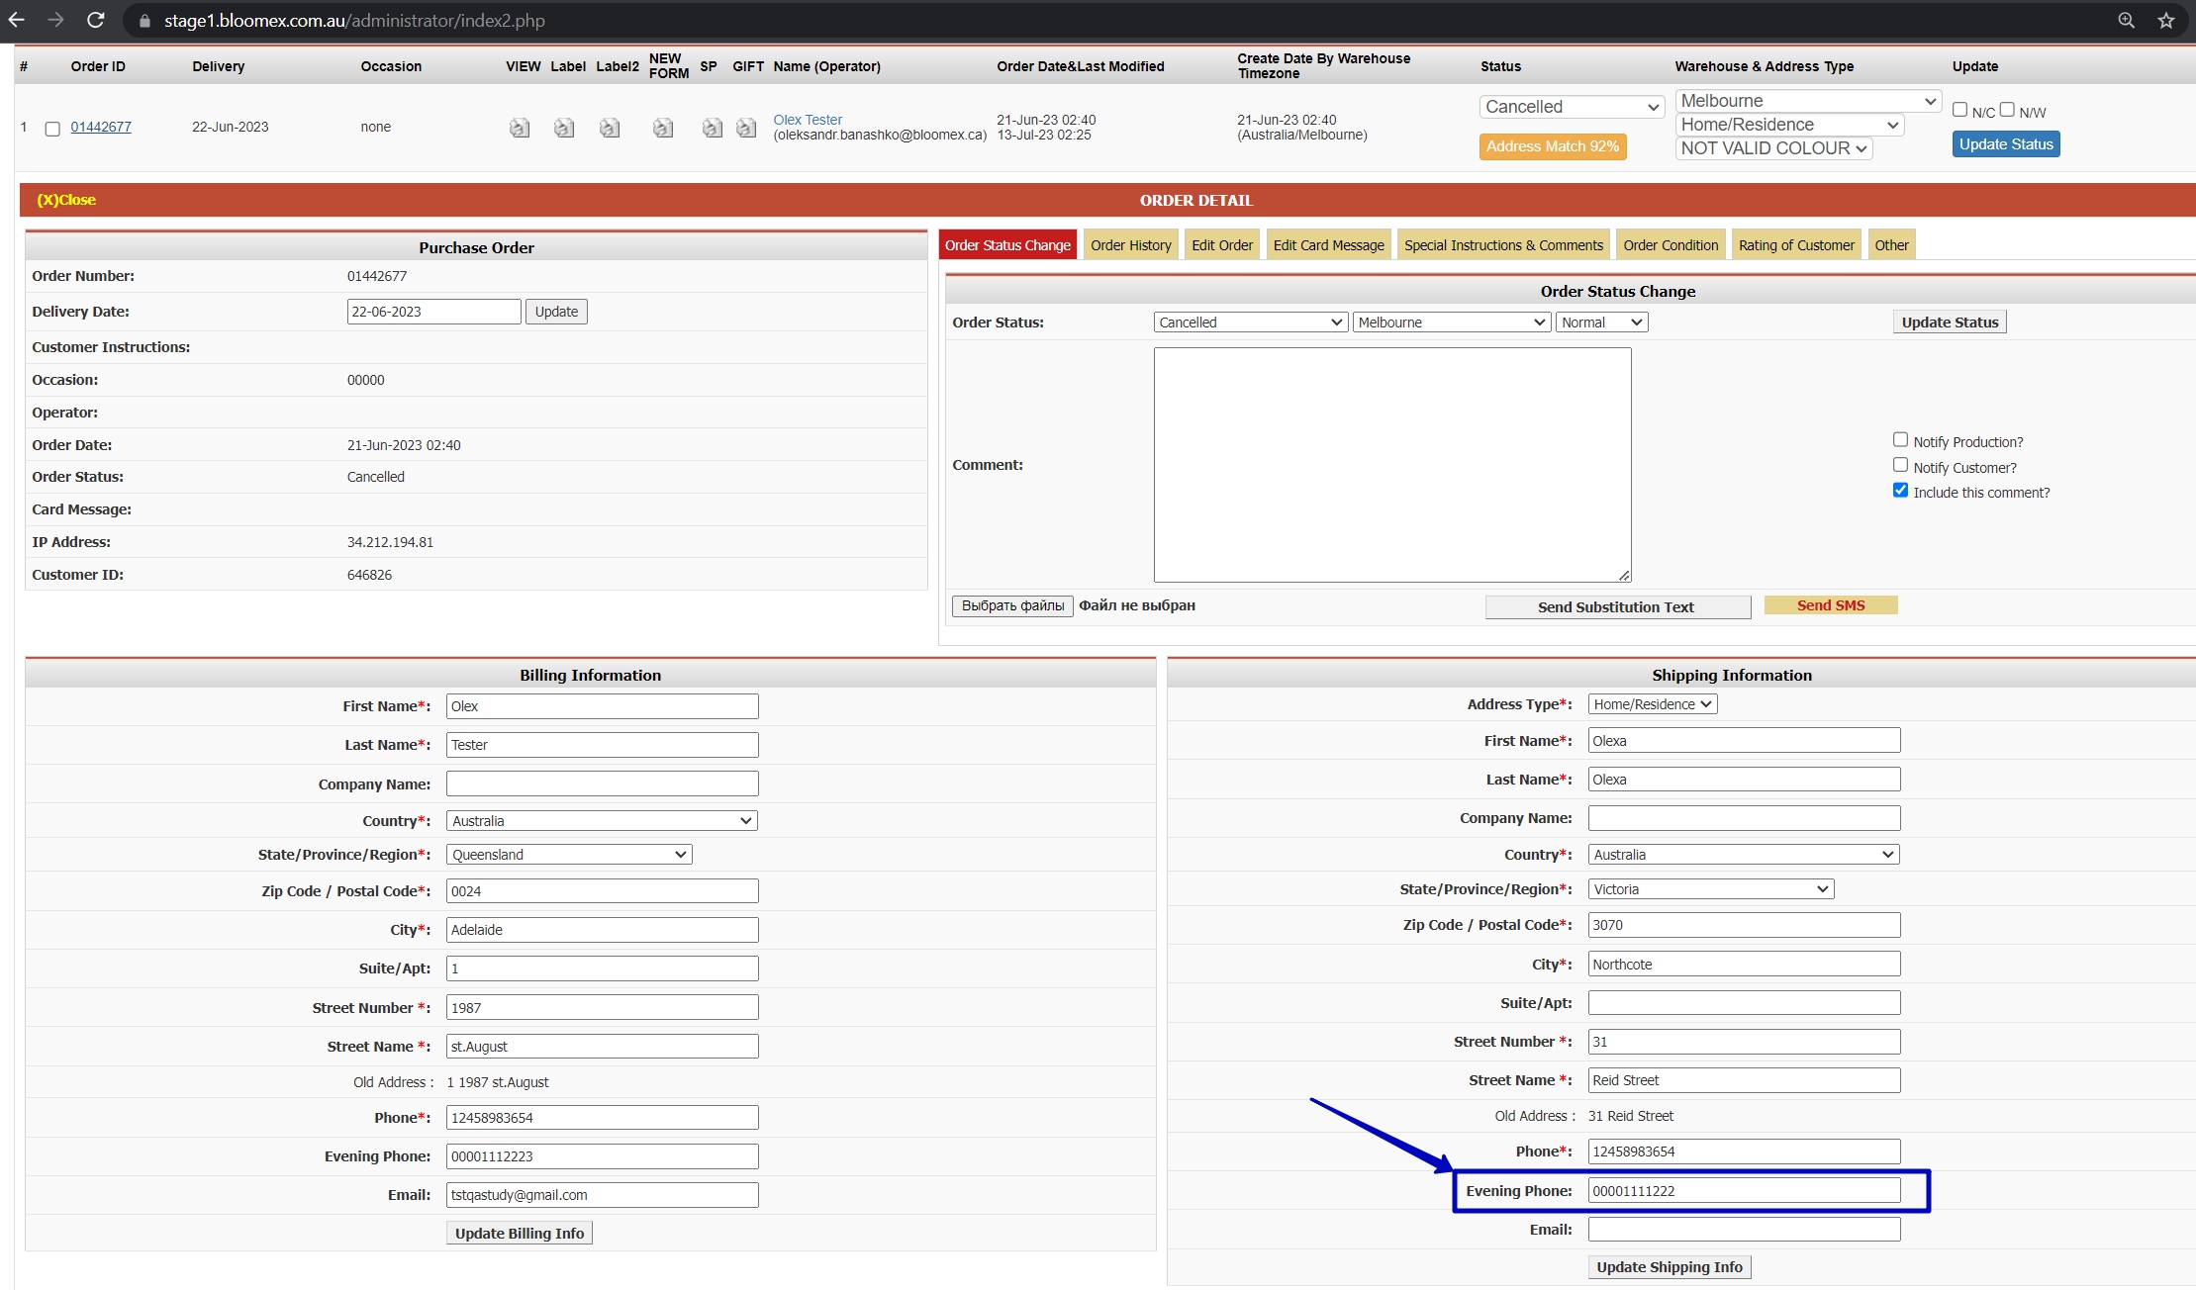This screenshot has height=1290, width=2196.
Task: Click the shipping Zip Code field
Action: pyautogui.click(x=1744, y=925)
